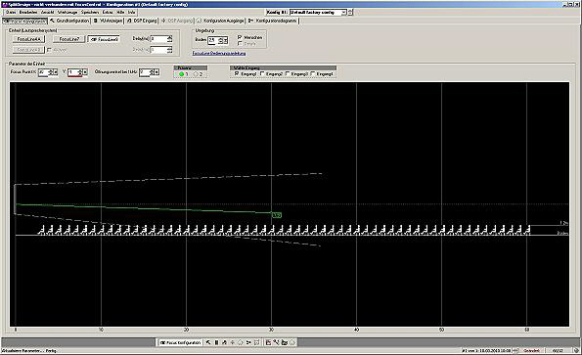582x355 pixels.
Task: Switch to Konfigurationsdiagramm tab
Action: [x=273, y=21]
